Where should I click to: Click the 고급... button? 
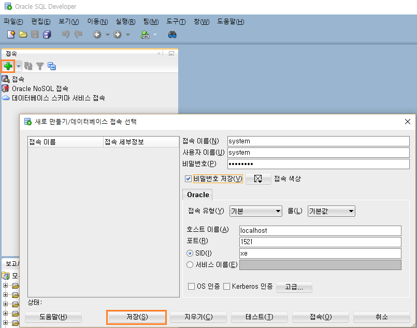click(294, 287)
